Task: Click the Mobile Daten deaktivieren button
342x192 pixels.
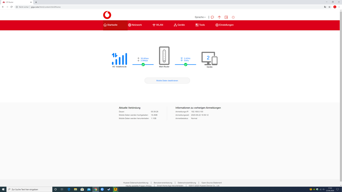Action: pos(167,81)
